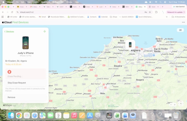
Task: Open the Contacts bookmark
Action: coord(92,17)
